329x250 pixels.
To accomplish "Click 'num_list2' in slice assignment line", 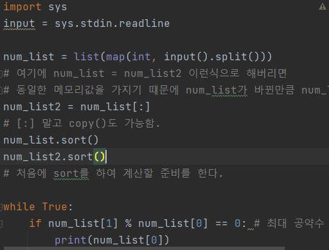I will tap(32, 106).
